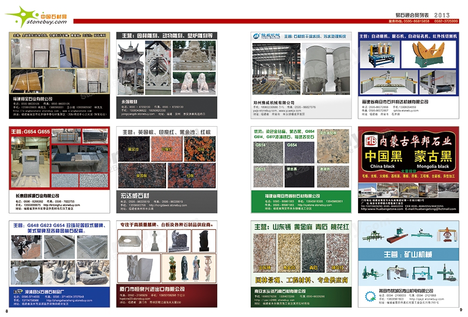Click the company name 厦门市恒泉兴进出口有限公司

(152, 289)
